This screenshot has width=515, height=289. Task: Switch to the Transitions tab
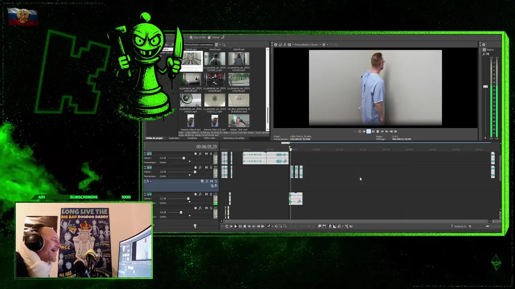click(192, 138)
